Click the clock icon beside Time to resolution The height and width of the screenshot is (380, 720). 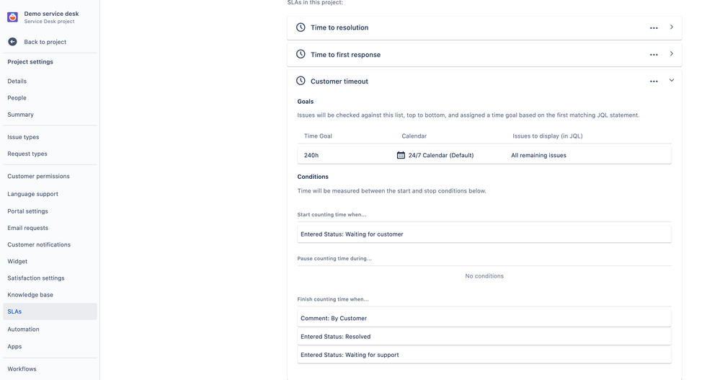coord(301,27)
